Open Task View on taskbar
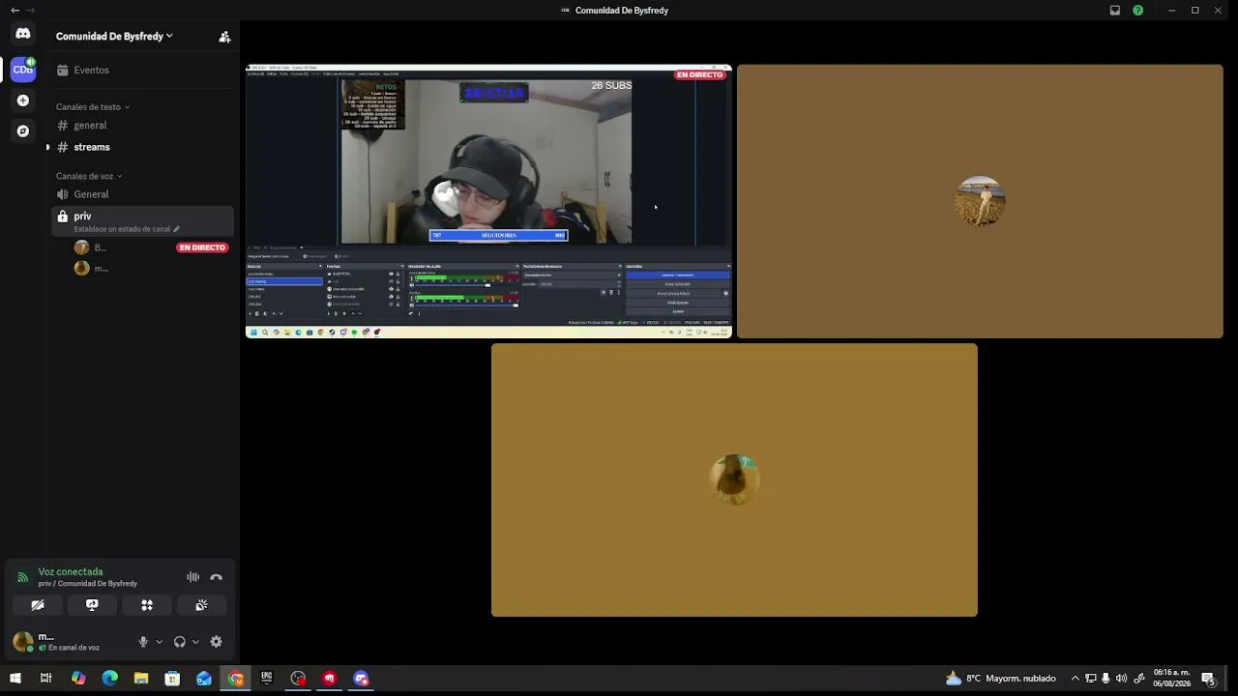Screen dimensions: 1238x696 coord(45,679)
